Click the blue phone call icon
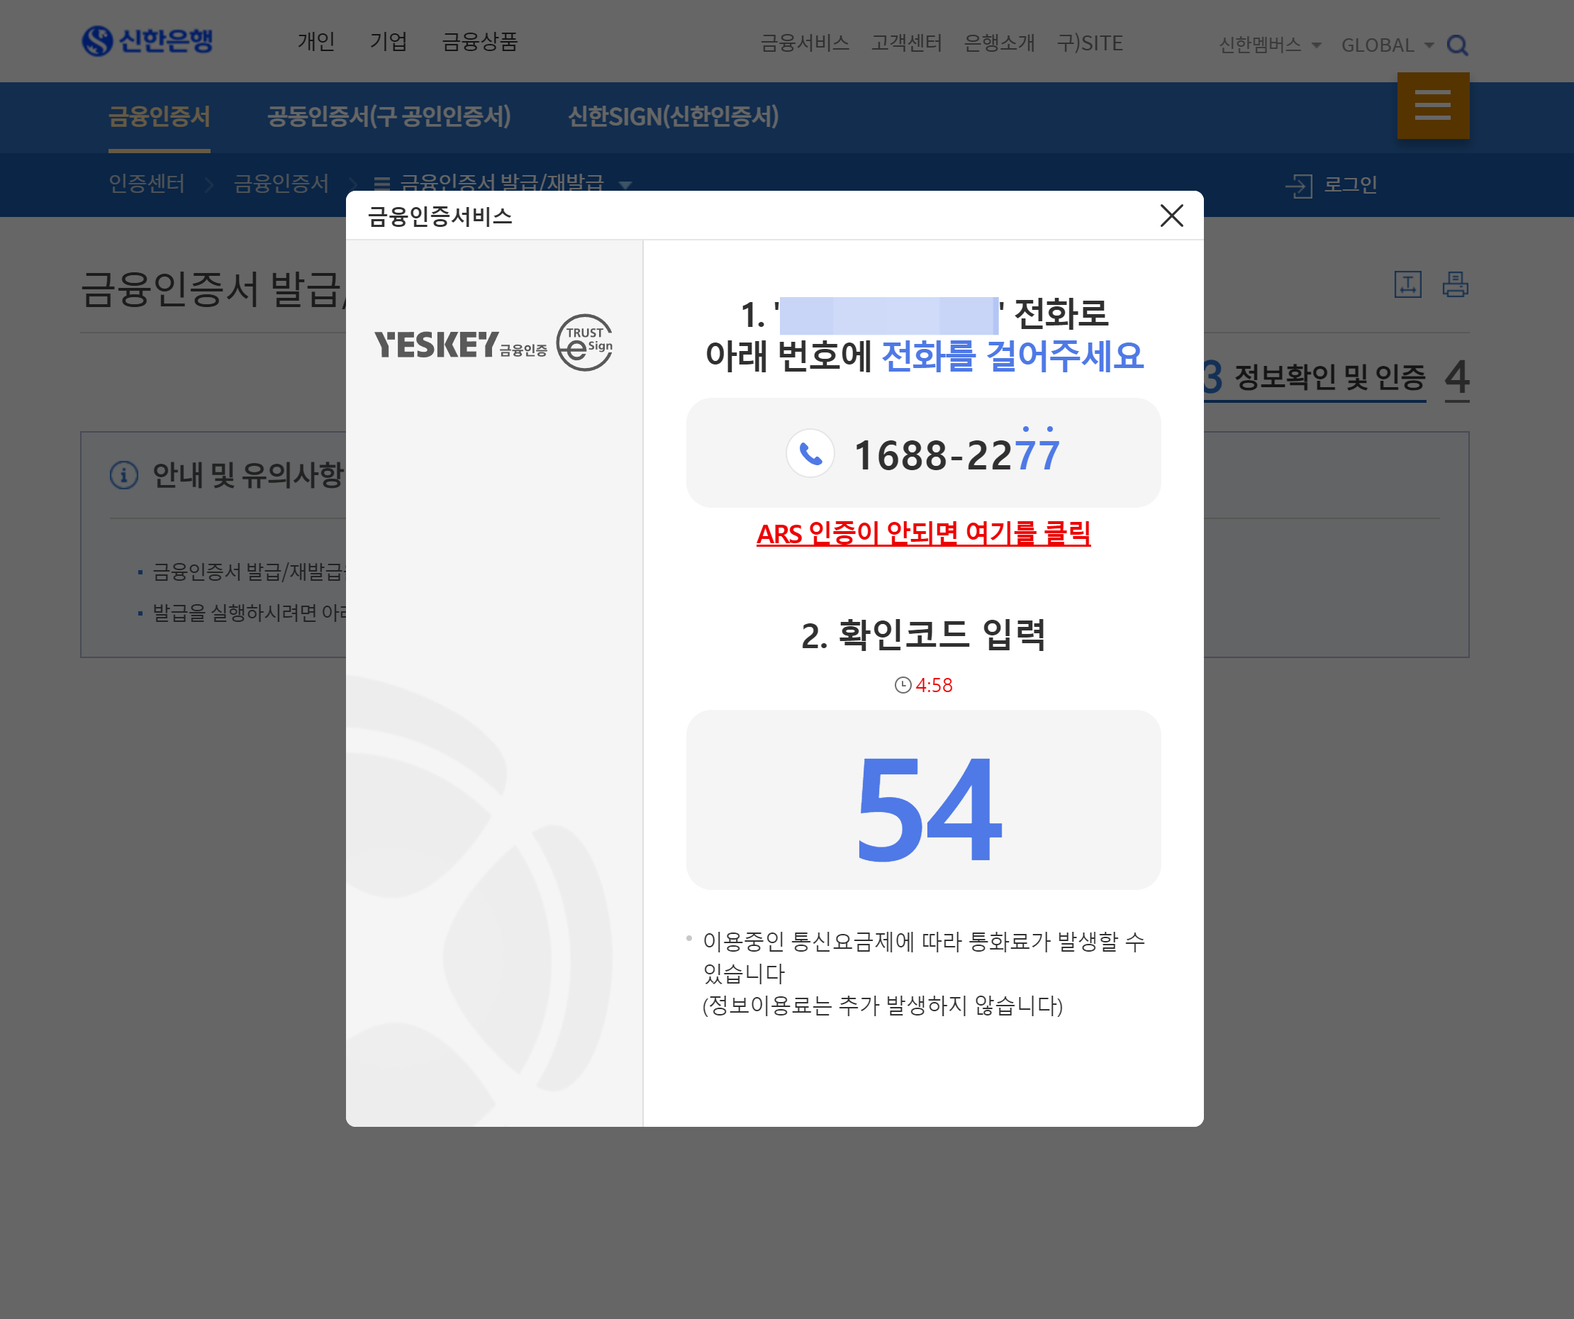Screen dimensions: 1574x1319 click(810, 453)
